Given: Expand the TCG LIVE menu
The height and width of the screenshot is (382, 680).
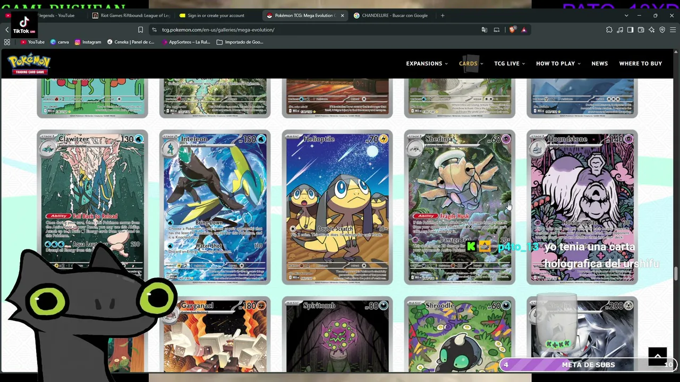Looking at the screenshot, I should point(509,64).
